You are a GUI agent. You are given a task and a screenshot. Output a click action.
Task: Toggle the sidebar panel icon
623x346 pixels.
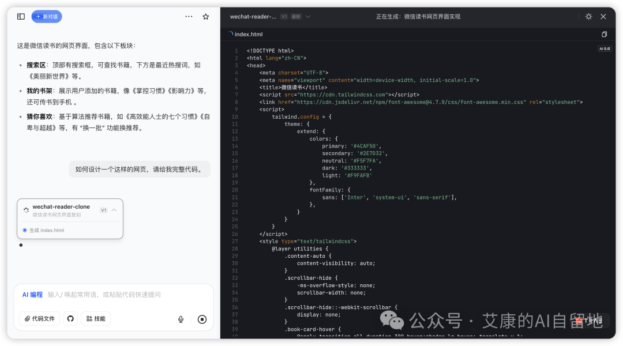[x=21, y=17]
